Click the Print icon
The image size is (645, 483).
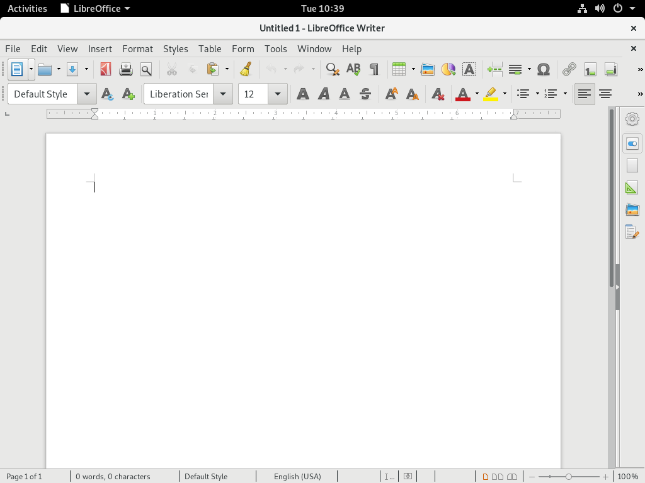(x=126, y=69)
